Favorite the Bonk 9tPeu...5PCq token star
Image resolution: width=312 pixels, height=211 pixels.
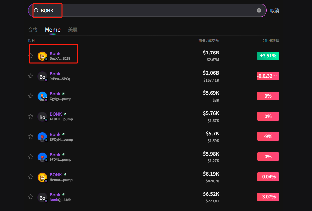tap(31, 76)
